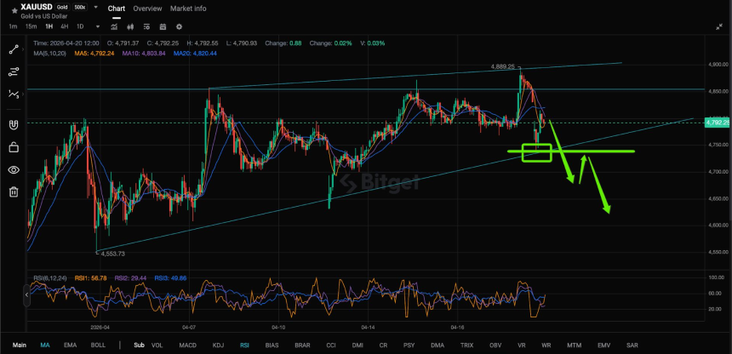Click the current price label 4,792.25
This screenshot has height=354, width=732.
click(718, 123)
